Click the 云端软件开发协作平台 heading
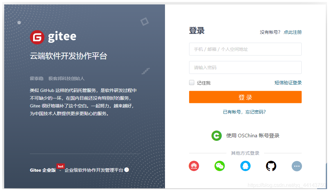The height and width of the screenshot is (191, 329). click(69, 56)
